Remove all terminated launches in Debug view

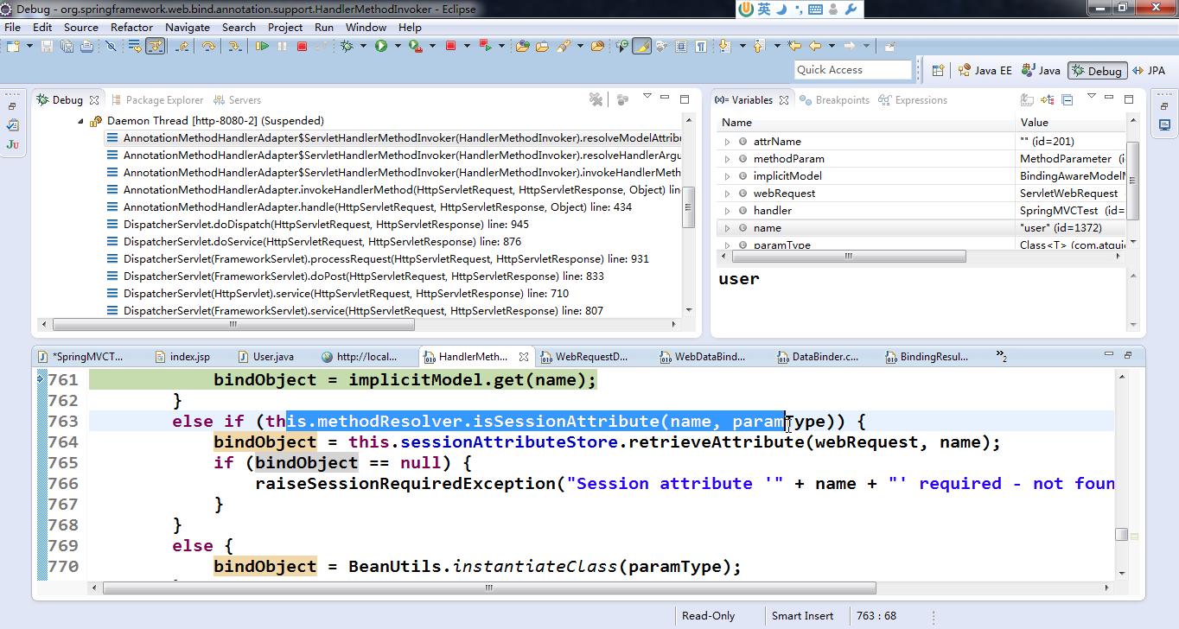pos(596,100)
